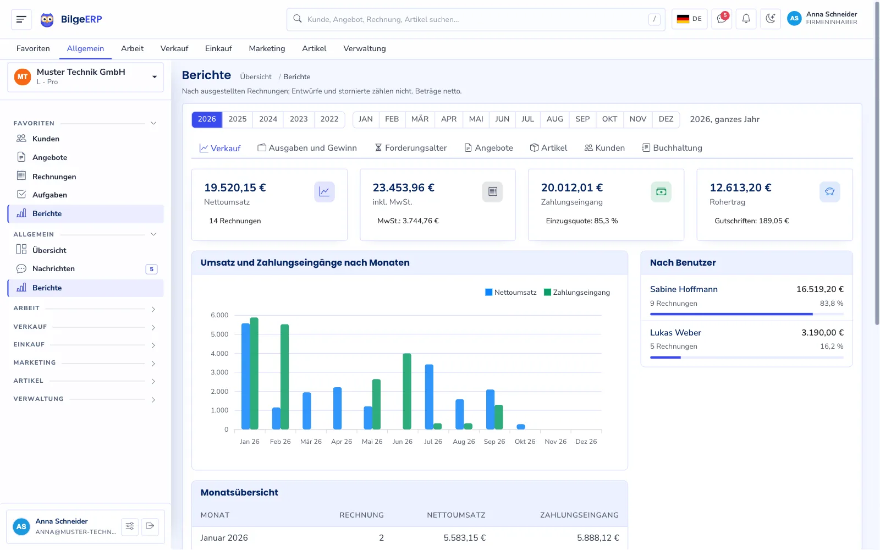880x550 pixels.
Task: Click Lukas Weber user row
Action: pyautogui.click(x=746, y=342)
